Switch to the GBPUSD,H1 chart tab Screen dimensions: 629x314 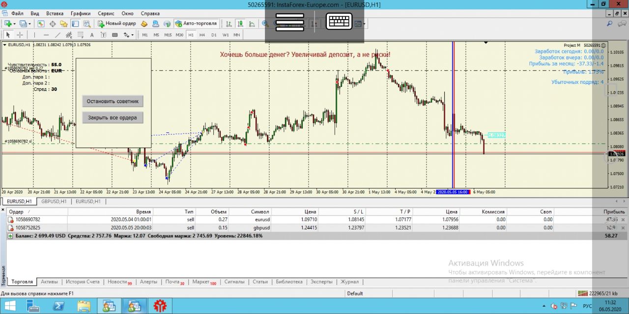tap(54, 201)
